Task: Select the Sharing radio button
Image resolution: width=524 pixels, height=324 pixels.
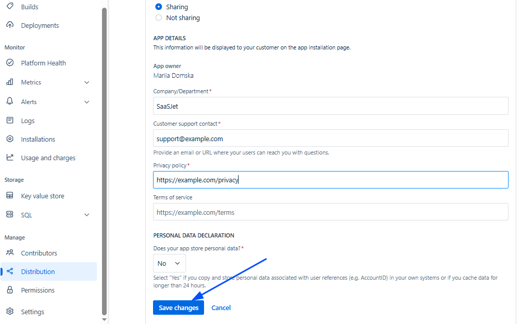Action: pyautogui.click(x=159, y=7)
